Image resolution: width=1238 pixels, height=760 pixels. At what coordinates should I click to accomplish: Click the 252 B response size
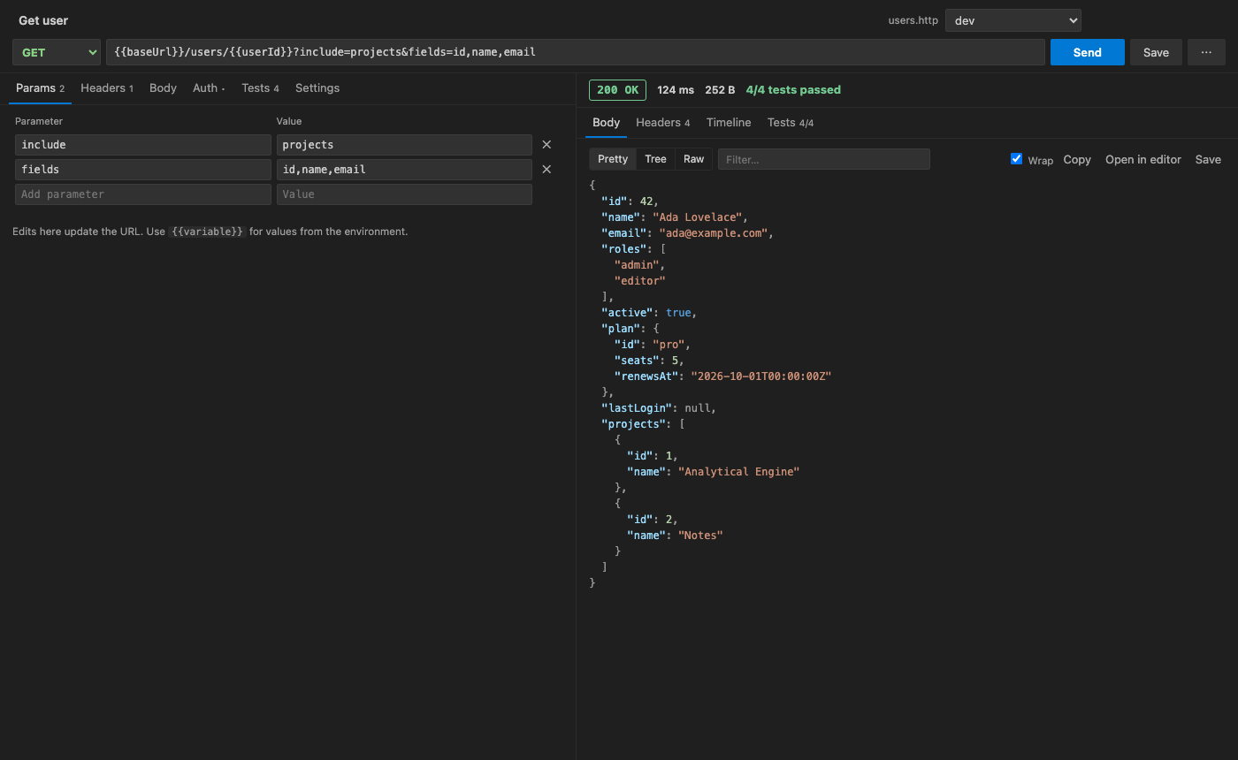[x=720, y=90]
